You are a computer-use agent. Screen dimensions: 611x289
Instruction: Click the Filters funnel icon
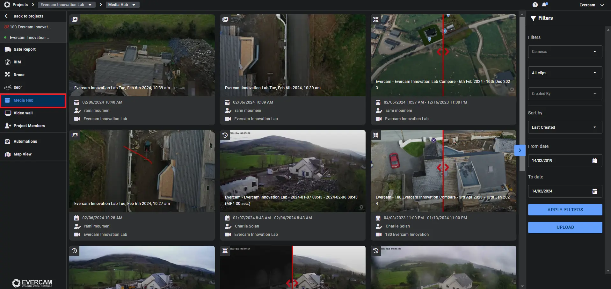pyautogui.click(x=533, y=18)
